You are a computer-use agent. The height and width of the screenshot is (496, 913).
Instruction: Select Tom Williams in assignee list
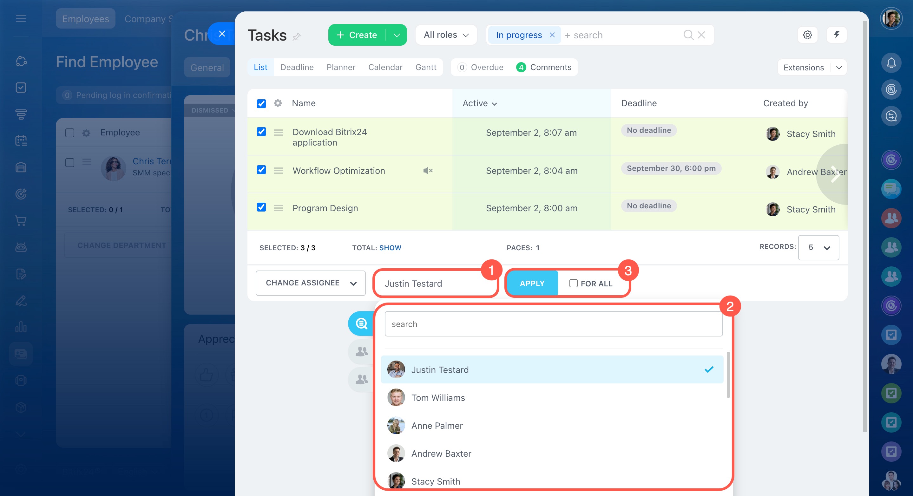438,397
